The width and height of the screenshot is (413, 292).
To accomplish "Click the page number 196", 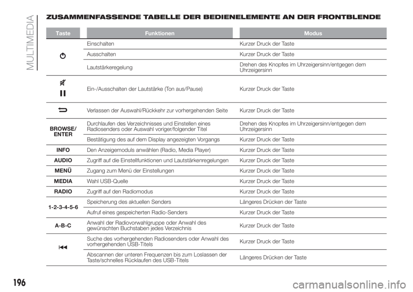I will [19, 283].
